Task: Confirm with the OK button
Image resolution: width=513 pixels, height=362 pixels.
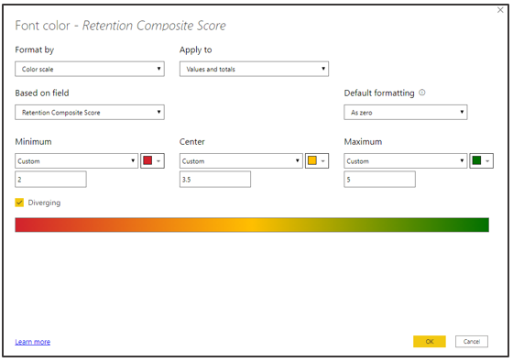Action: point(430,341)
